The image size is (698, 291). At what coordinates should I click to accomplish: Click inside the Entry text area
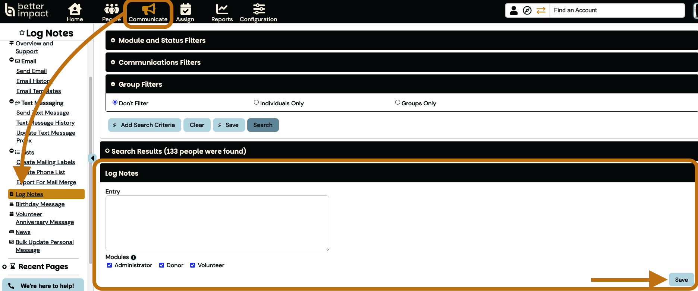click(217, 223)
